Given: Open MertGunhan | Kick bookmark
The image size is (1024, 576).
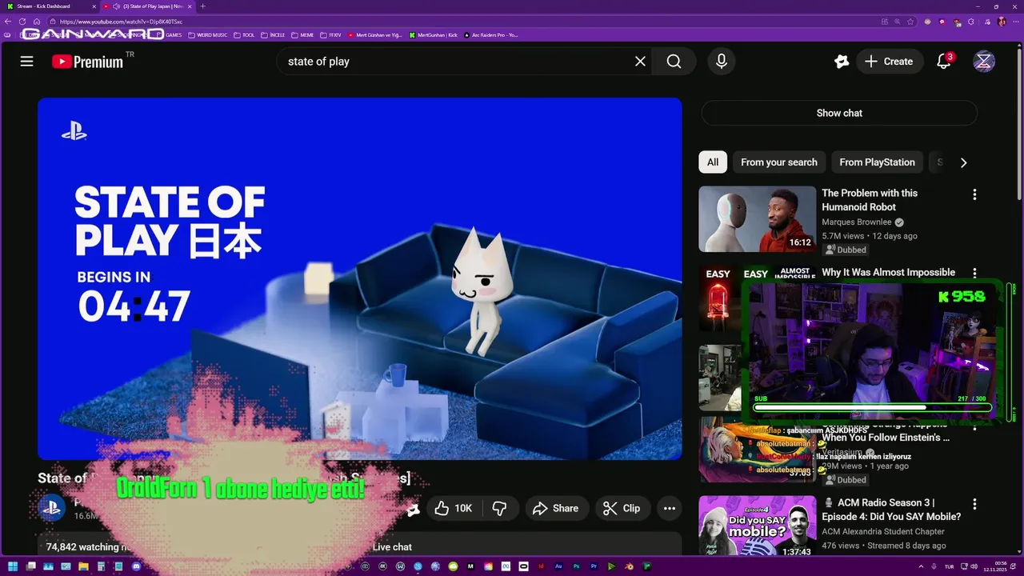Looking at the screenshot, I should (433, 35).
